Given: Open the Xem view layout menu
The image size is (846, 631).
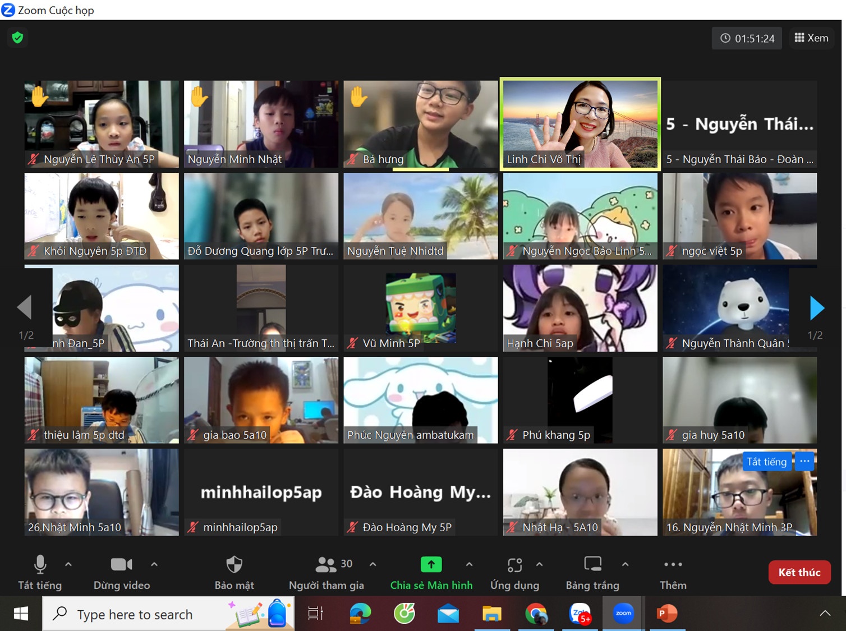Looking at the screenshot, I should (811, 38).
